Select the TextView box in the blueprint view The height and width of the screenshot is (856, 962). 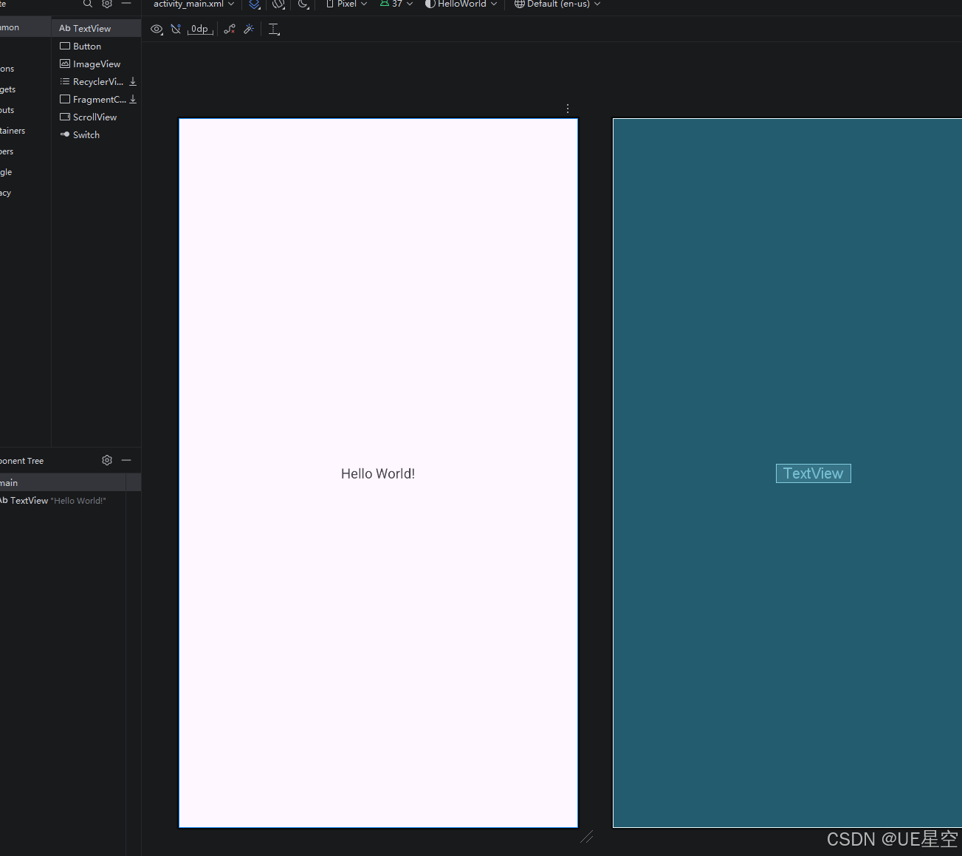pyautogui.click(x=813, y=473)
